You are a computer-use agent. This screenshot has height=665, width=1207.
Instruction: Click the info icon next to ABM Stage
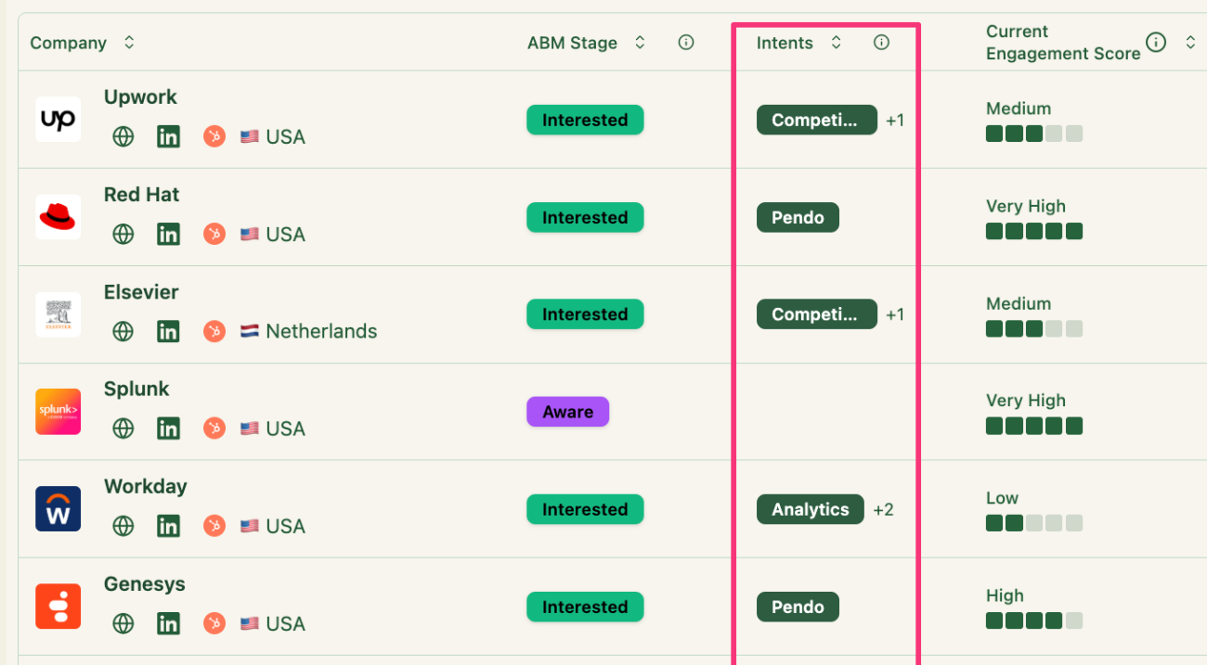click(x=686, y=43)
